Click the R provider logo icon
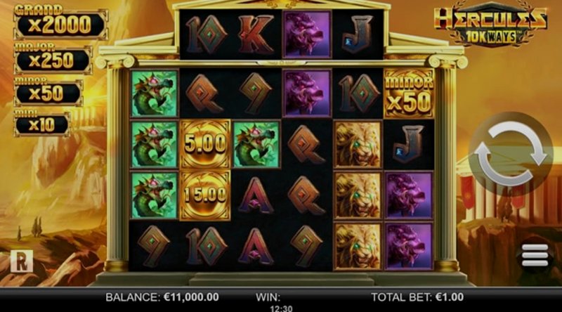This screenshot has width=562, height=312. (22, 261)
